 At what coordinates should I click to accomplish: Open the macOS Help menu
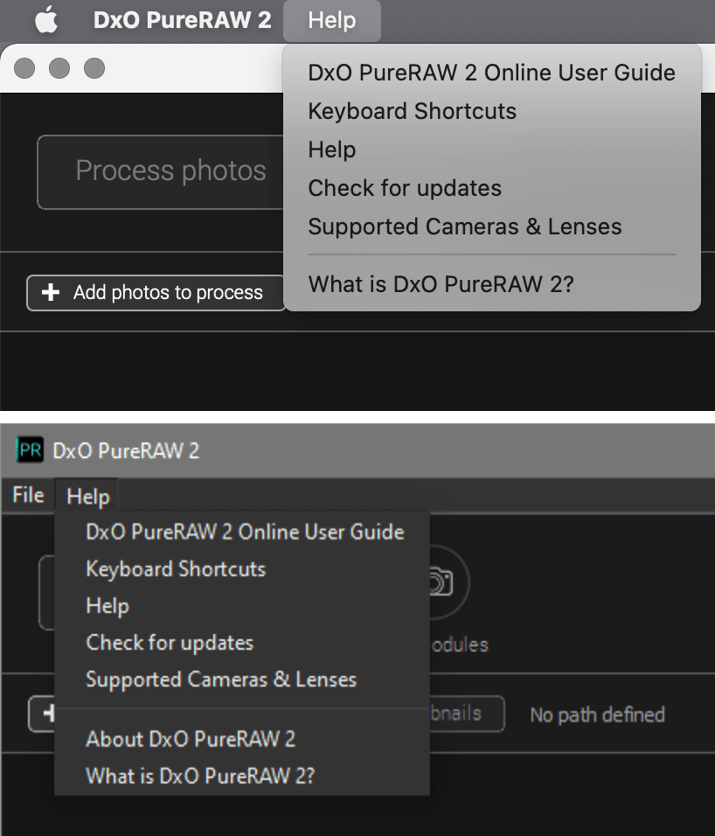332,20
